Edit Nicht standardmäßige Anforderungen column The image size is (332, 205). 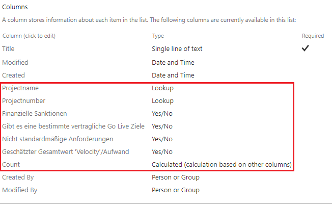[x=58, y=139]
